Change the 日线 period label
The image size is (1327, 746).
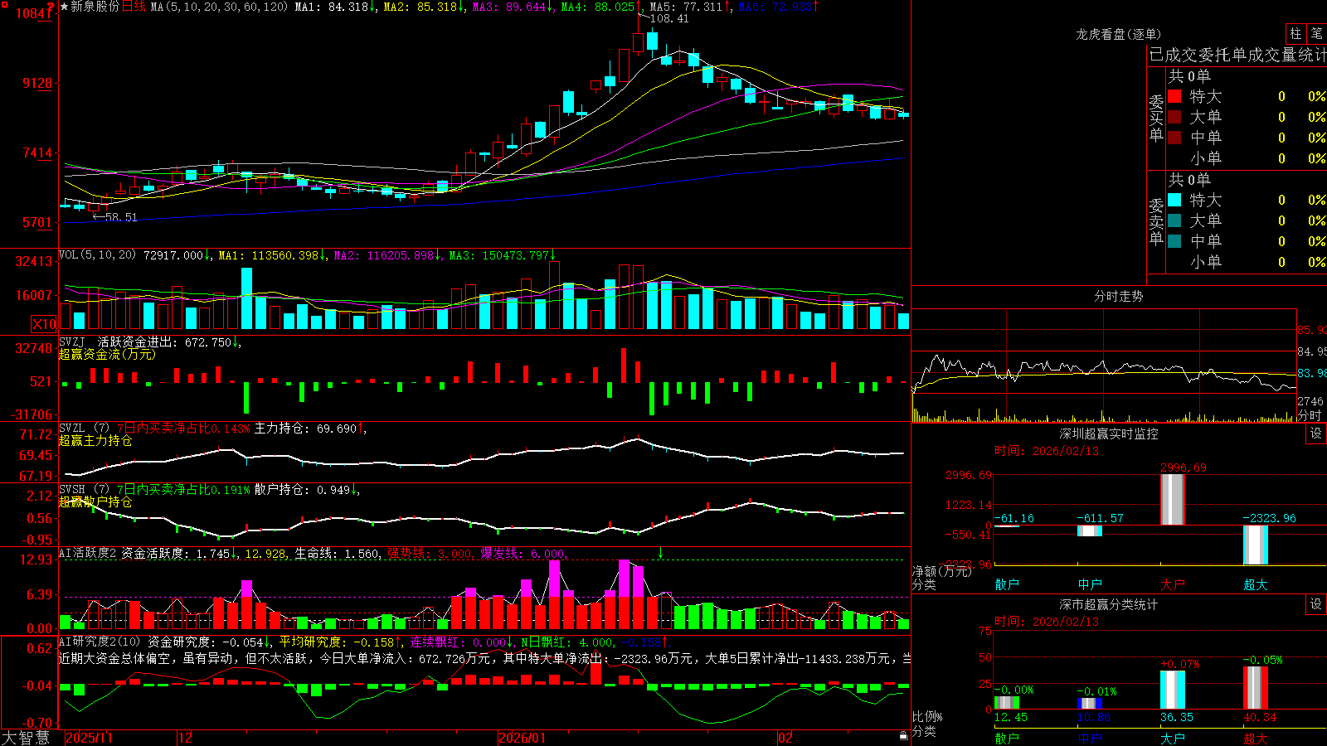click(134, 7)
